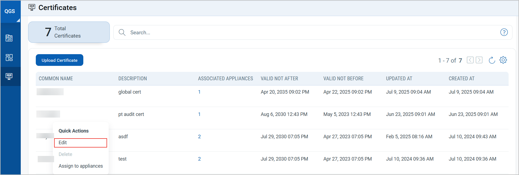The image size is (519, 175).
Task: Go to the next page arrow
Action: [x=479, y=60]
